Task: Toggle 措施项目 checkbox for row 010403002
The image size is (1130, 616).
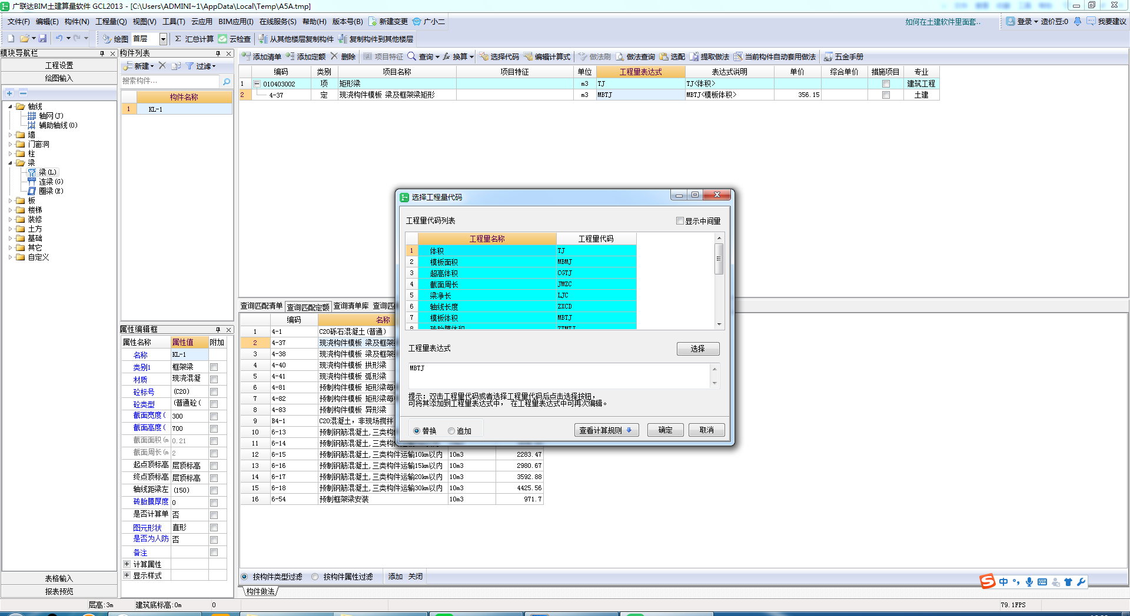Action: (x=886, y=83)
